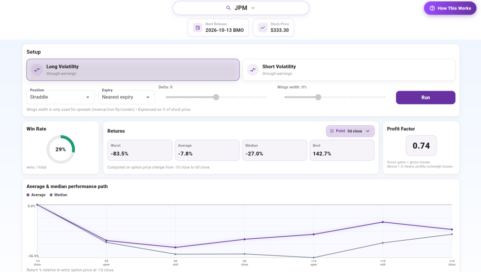Click the Next Release date 2026-10-13 BMO

[x=225, y=30]
